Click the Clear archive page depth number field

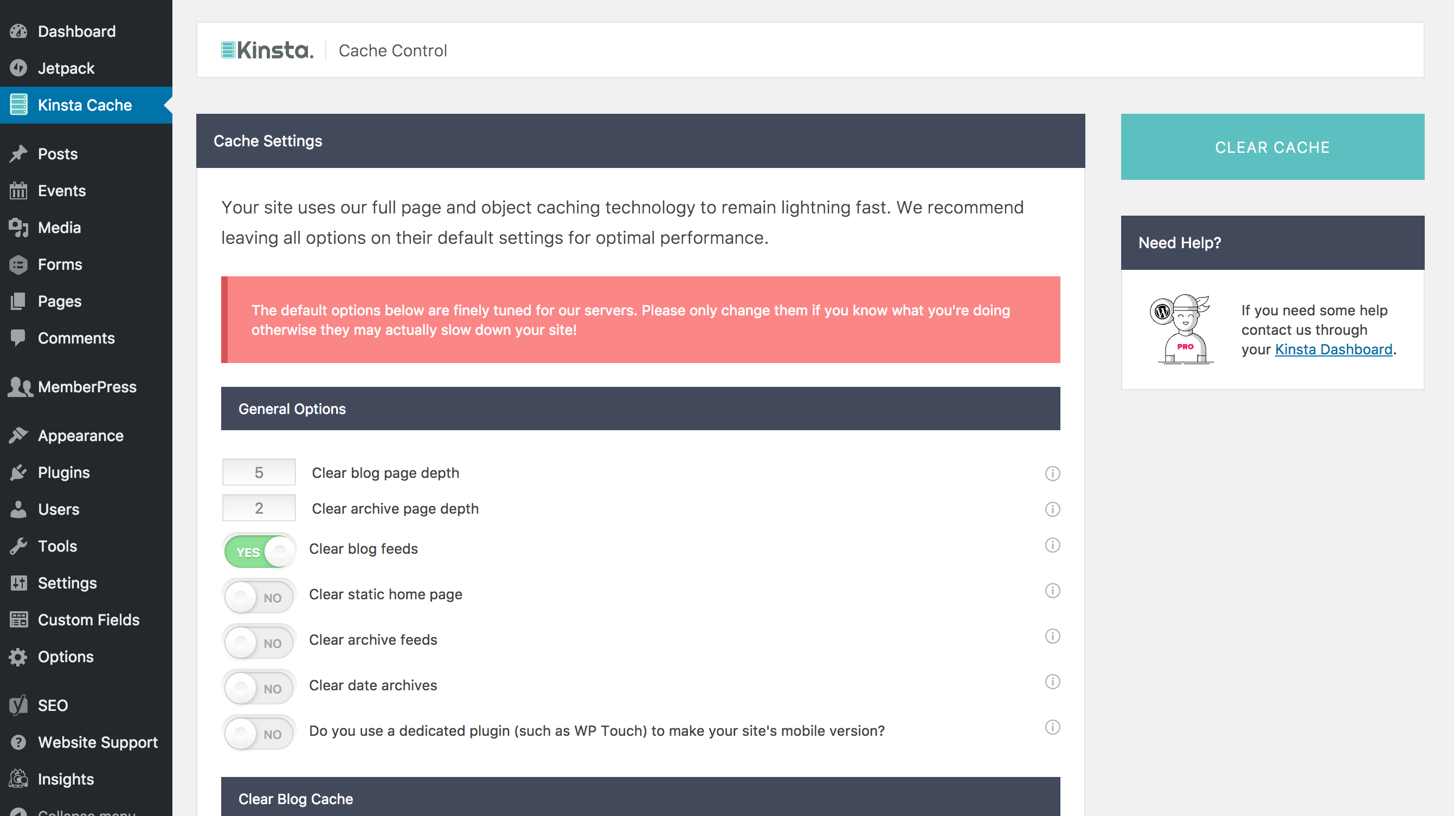click(x=258, y=509)
